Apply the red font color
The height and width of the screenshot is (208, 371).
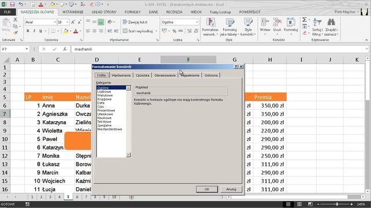(76, 31)
